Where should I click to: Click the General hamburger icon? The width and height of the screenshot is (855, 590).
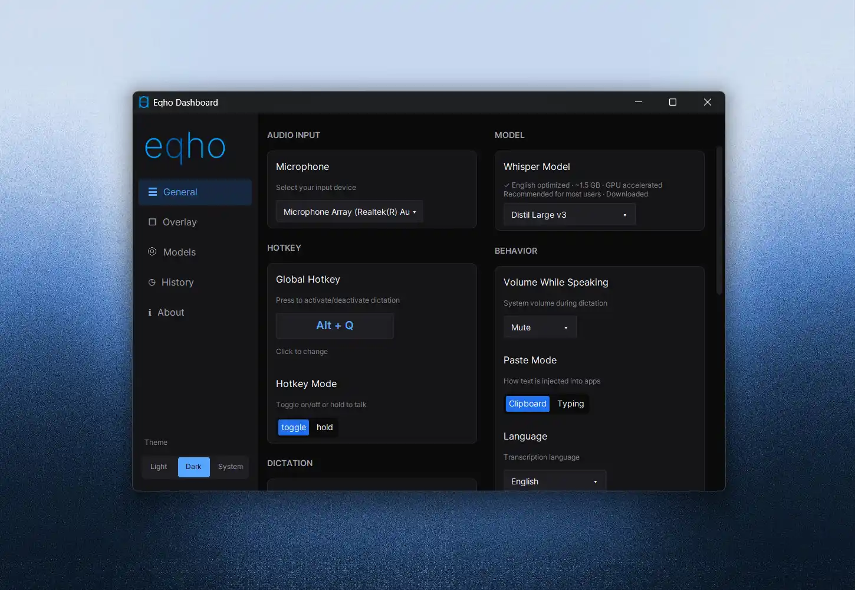click(153, 192)
